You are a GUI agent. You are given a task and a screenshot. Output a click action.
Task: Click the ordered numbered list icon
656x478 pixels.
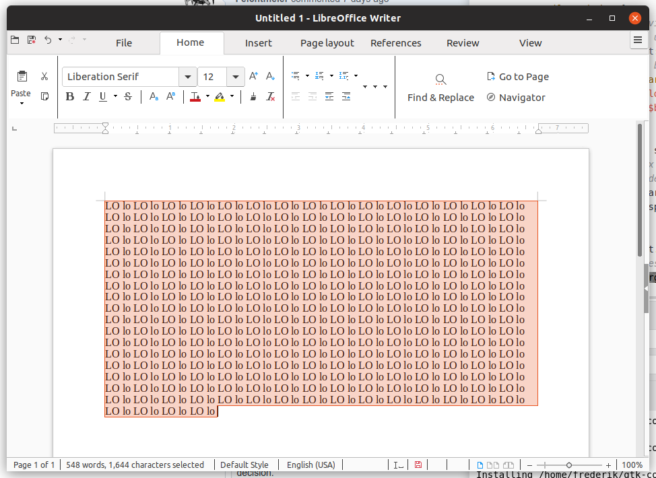pyautogui.click(x=320, y=75)
